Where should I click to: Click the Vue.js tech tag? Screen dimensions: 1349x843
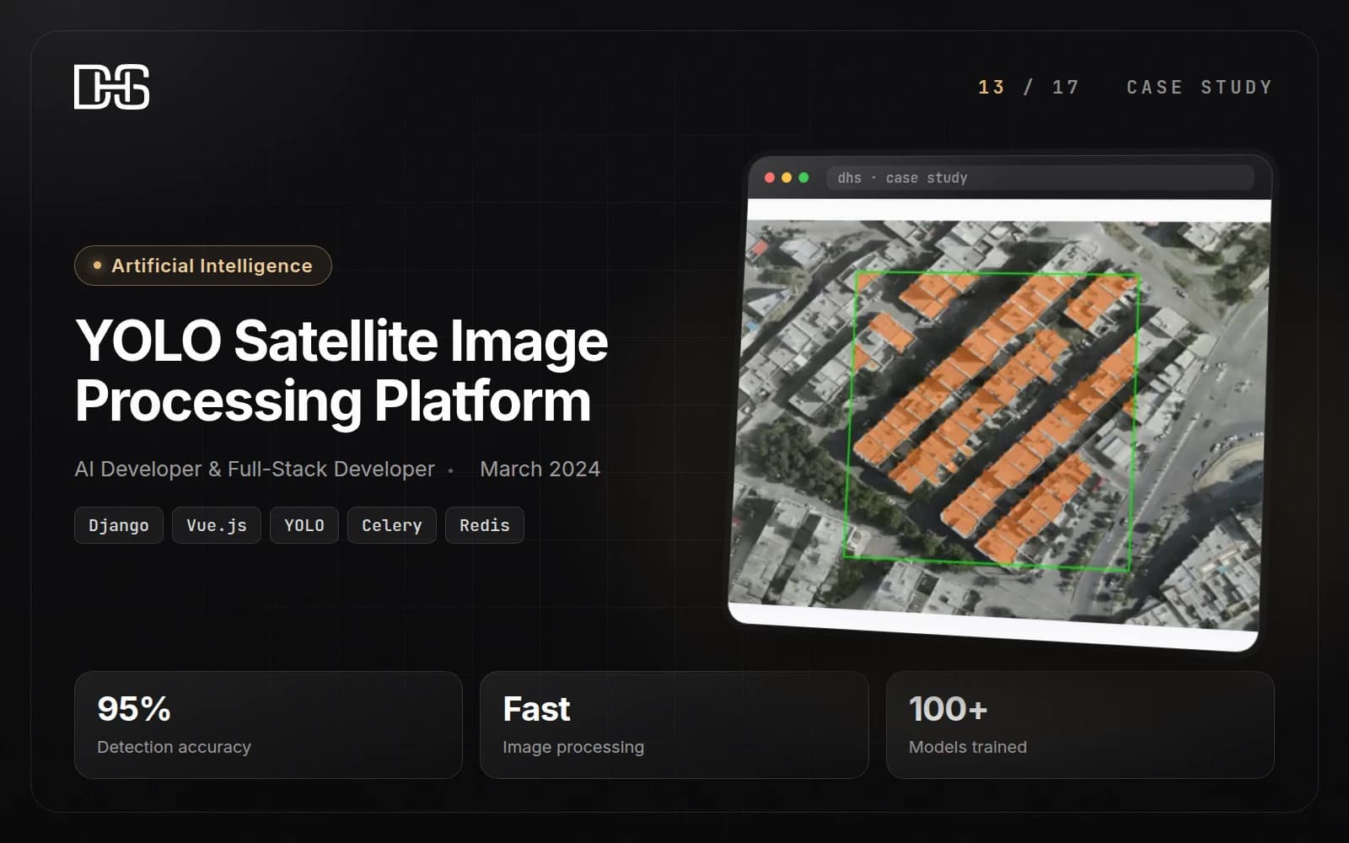pos(217,525)
